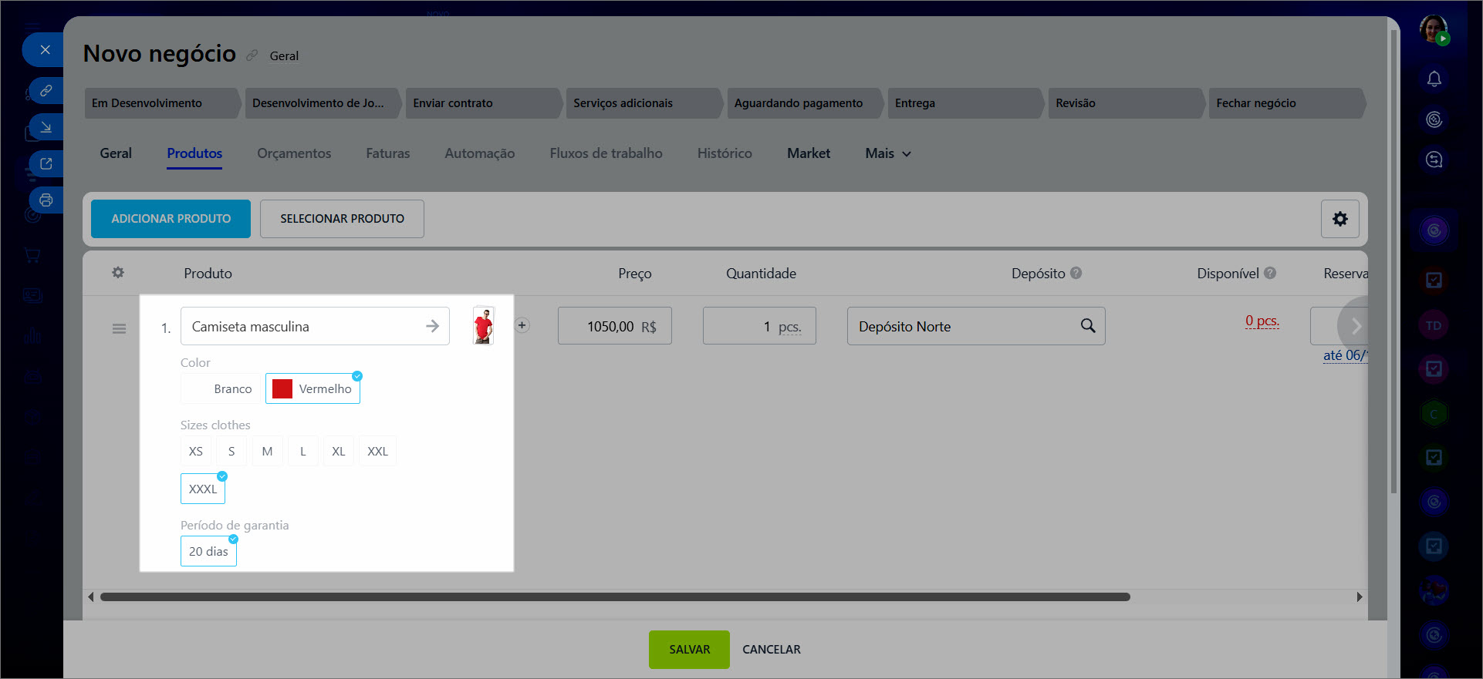Click the plus icon next to product image
Viewport: 1483px width, 679px height.
522,326
